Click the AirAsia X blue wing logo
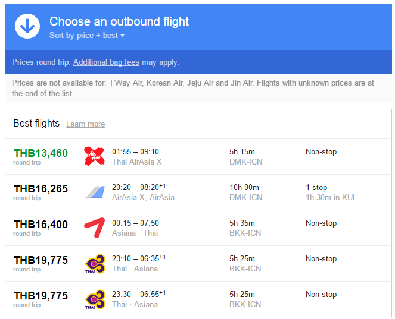Image resolution: width=395 pixels, height=319 pixels. pyautogui.click(x=94, y=192)
